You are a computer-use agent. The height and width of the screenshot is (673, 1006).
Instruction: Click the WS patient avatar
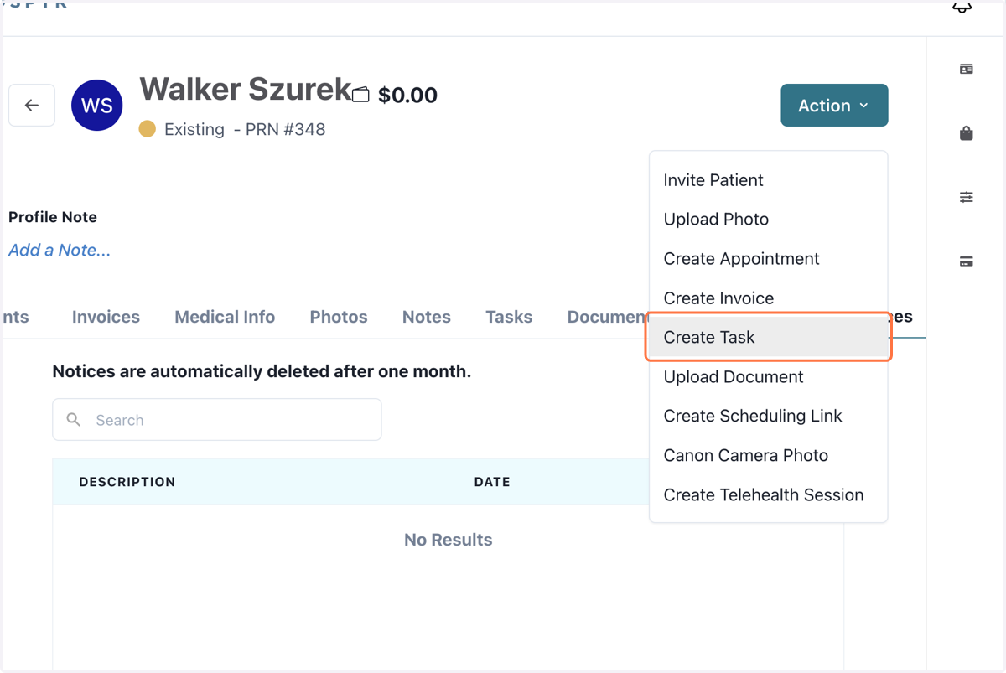tap(97, 106)
